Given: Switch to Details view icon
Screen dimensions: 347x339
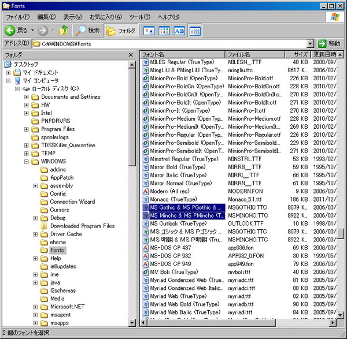Looking at the screenshot, I should coord(195,31).
